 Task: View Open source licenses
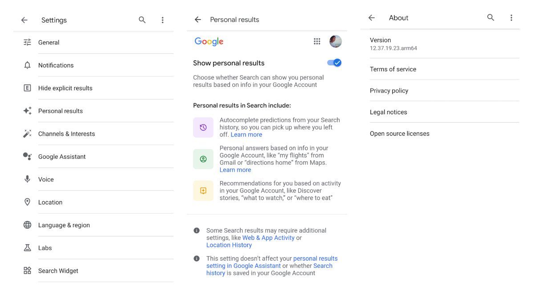tap(399, 133)
